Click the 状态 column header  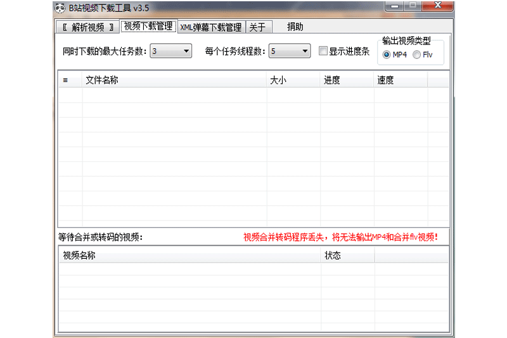347,255
